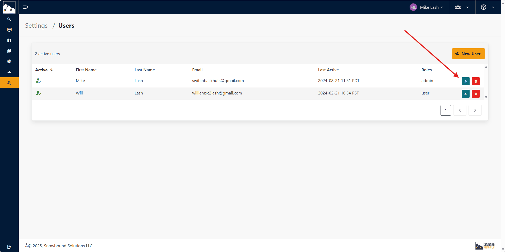Viewport: 505px width, 252px height.
Task: Open the satellite/tools sidebar icon
Action: [9, 61]
